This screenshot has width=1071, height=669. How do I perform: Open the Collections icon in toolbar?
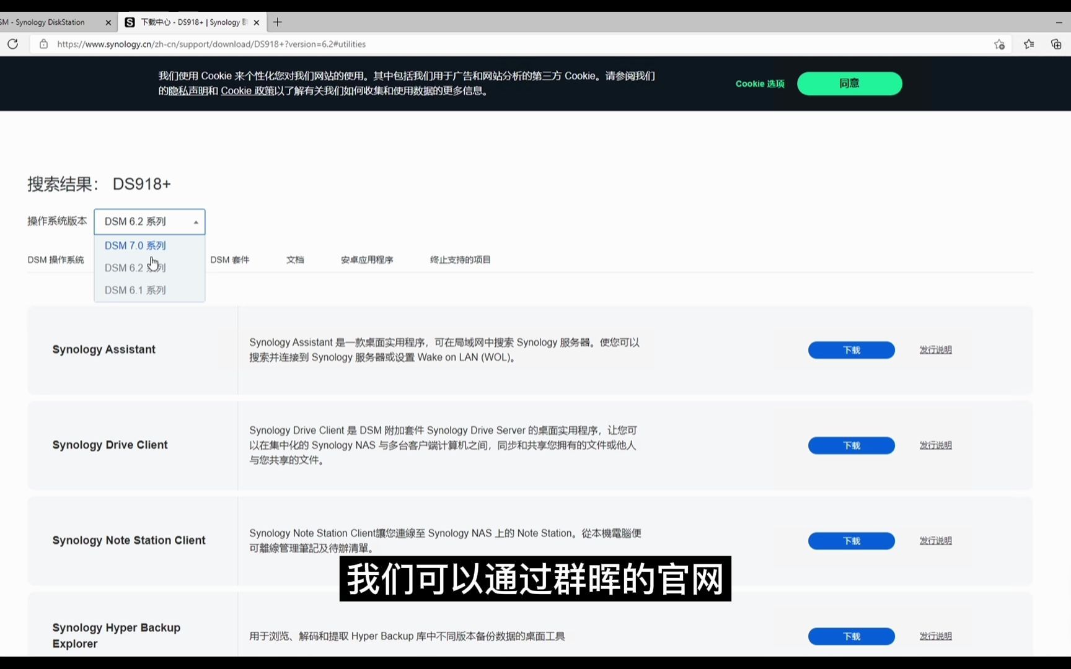click(1056, 44)
